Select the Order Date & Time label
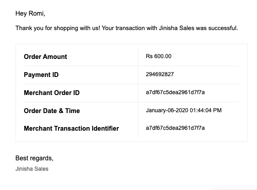The height and width of the screenshot is (190, 257). [52, 111]
